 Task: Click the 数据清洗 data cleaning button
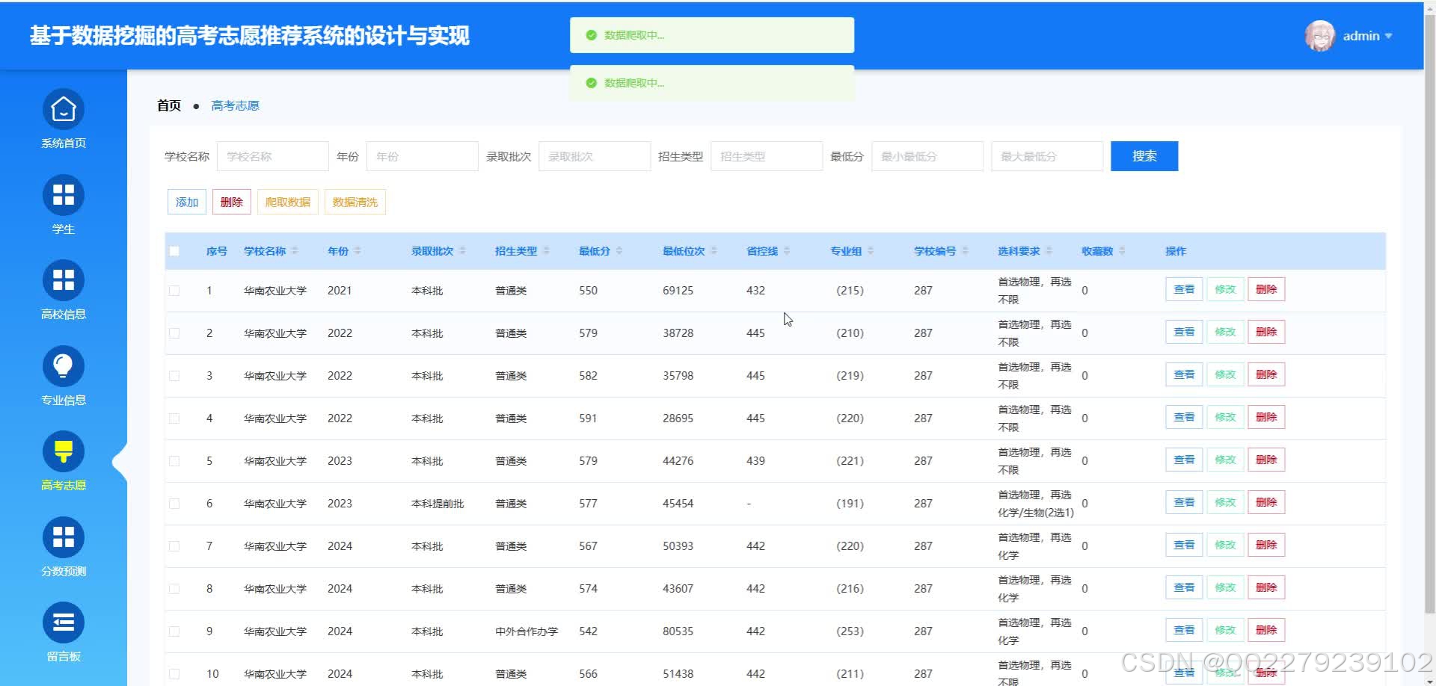[355, 203]
